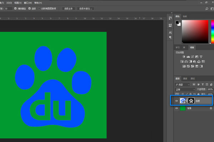Click the layer-mask link chain icon
This screenshot has width=214, height=142.
click(187, 101)
